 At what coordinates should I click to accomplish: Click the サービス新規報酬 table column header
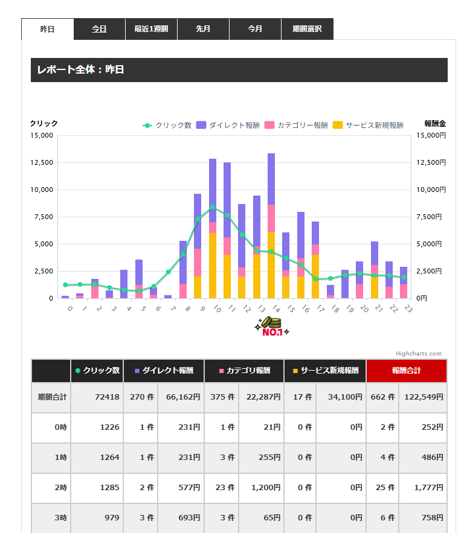(x=325, y=371)
